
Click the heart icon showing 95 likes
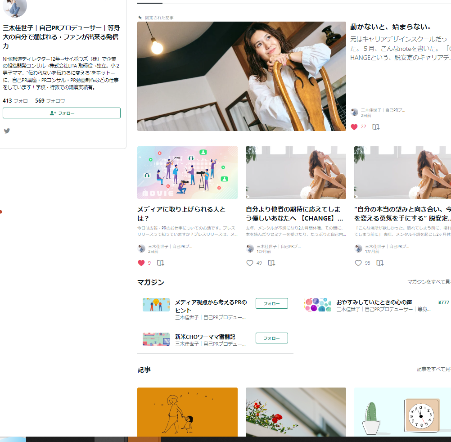pos(358,263)
